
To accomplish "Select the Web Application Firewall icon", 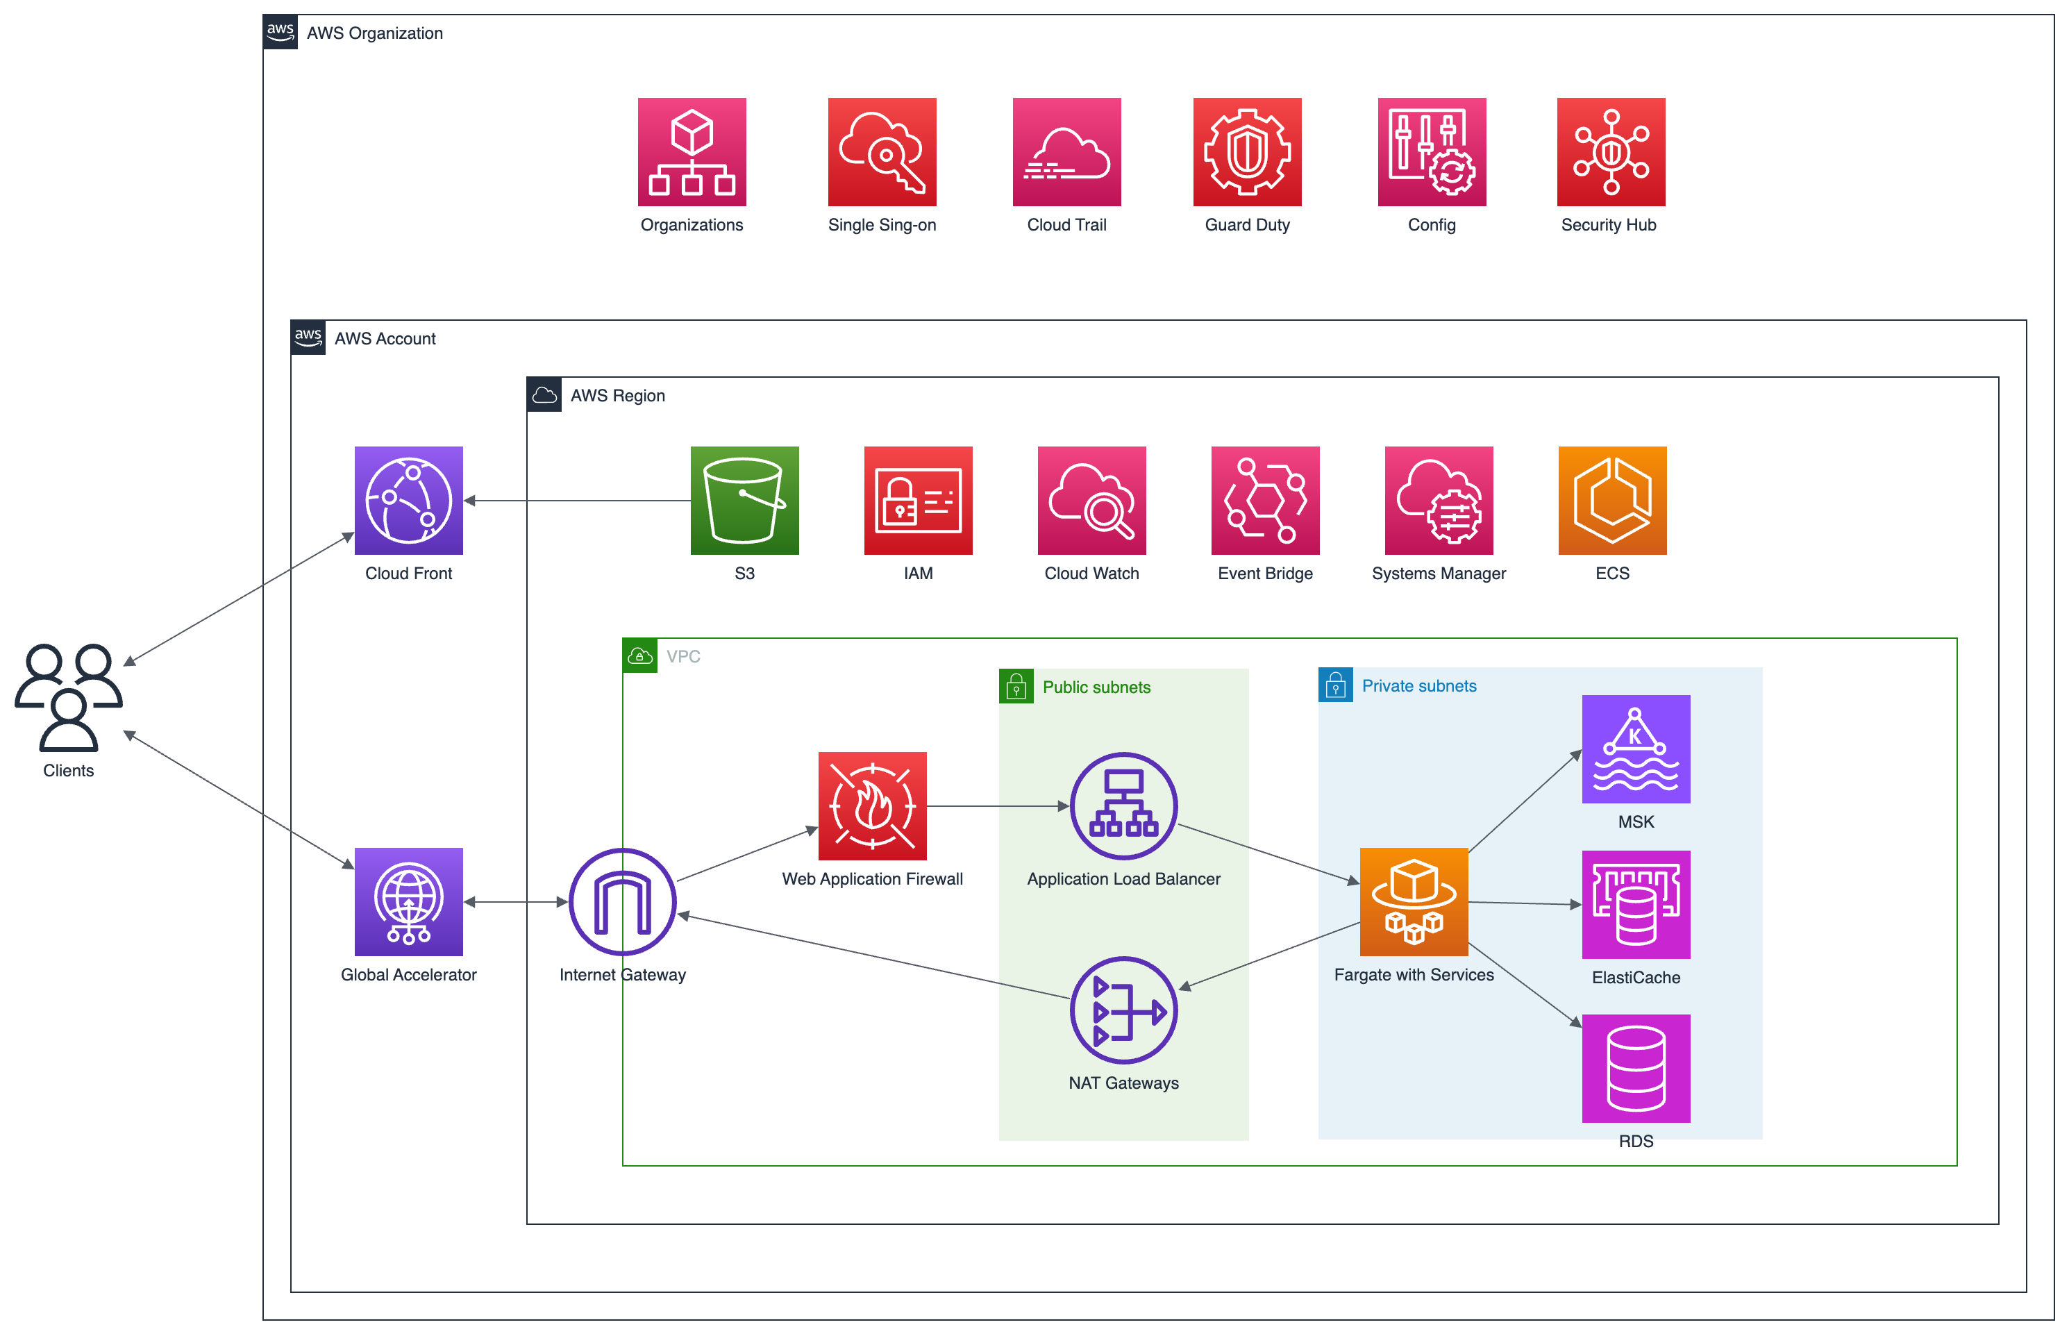I will pos(871,806).
